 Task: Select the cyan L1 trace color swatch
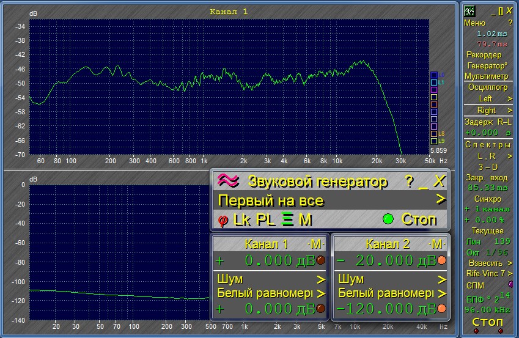pos(434,83)
